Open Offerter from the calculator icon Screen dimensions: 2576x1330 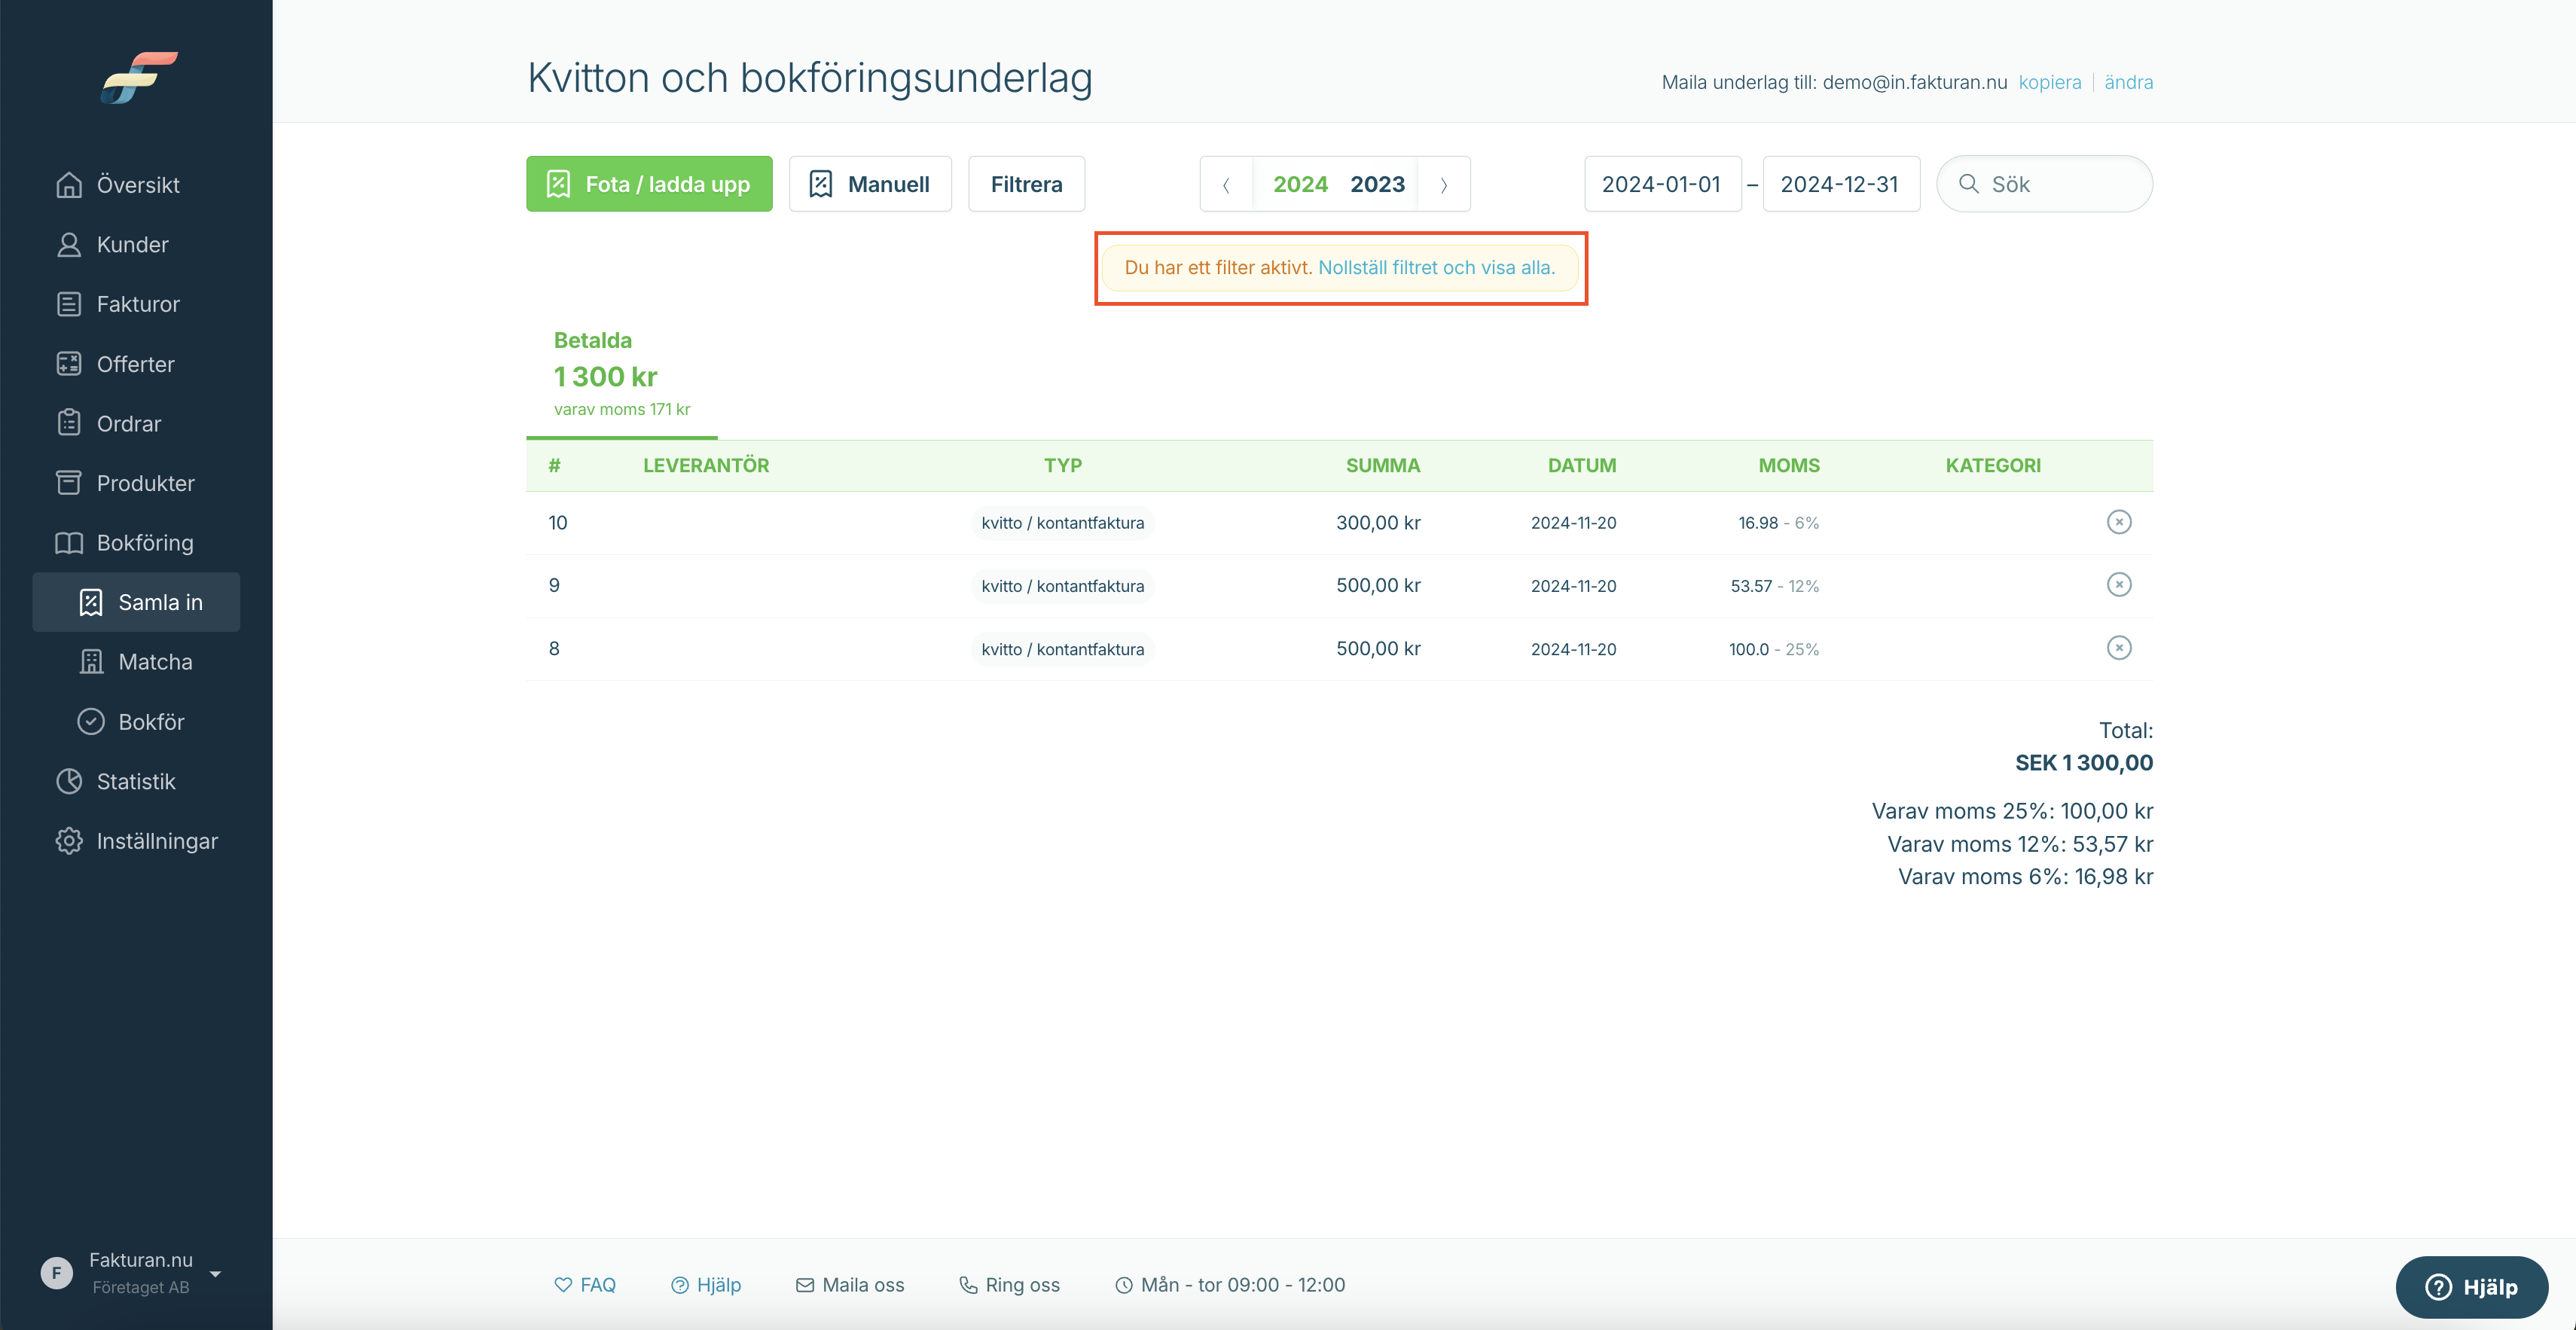tap(69, 364)
